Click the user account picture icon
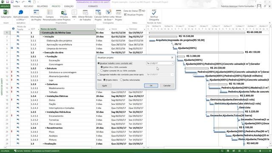Image resolution: width=272 pixels, height=153 pixels. [x=259, y=6]
